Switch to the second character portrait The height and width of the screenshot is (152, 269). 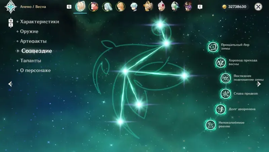93,7
